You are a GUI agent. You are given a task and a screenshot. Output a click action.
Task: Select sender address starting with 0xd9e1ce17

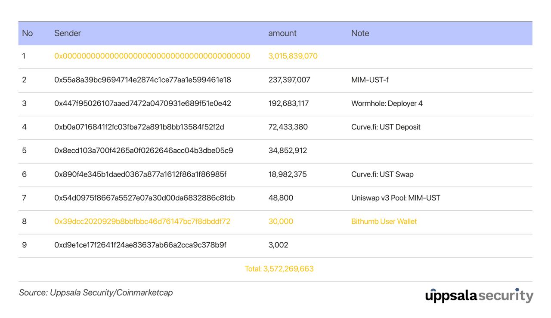(140, 245)
